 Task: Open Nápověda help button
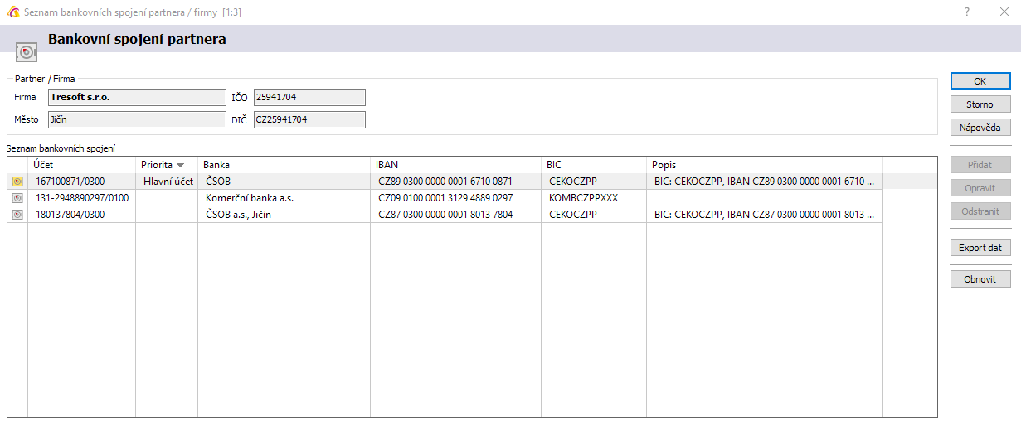[980, 128]
